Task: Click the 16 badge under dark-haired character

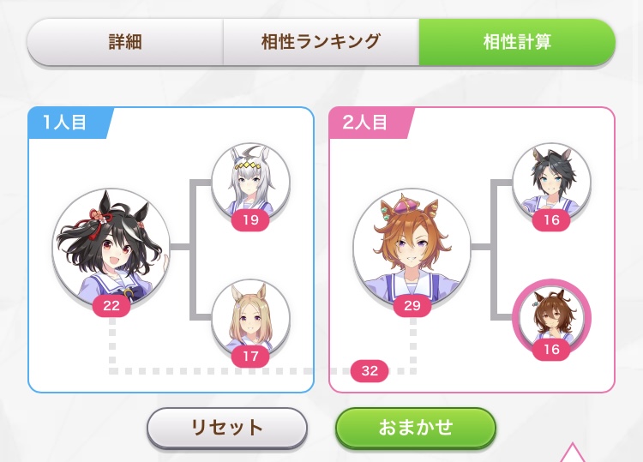Action: point(551,219)
